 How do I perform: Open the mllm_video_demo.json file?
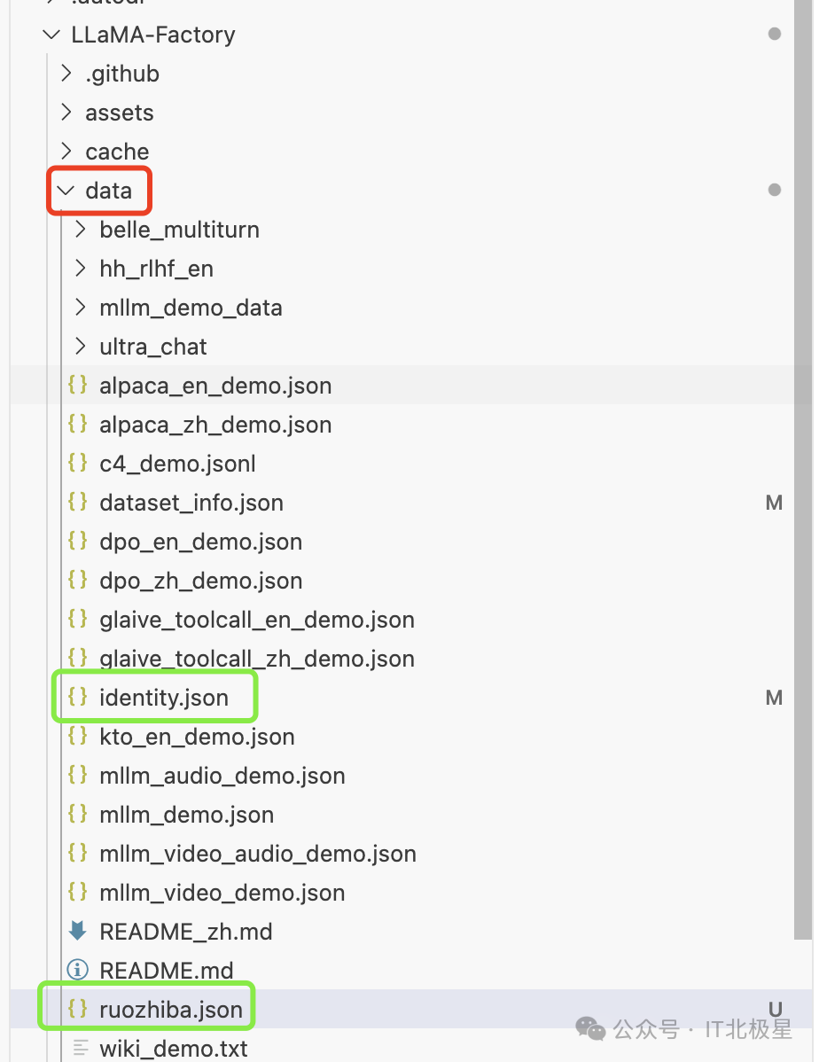coord(222,893)
